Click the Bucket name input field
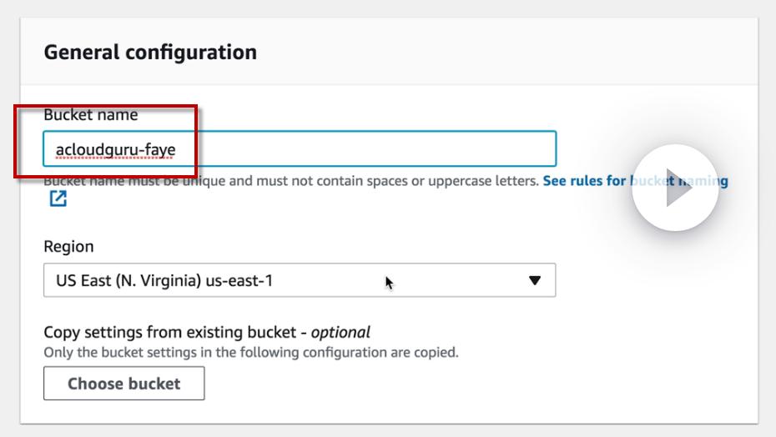 (x=334, y=149)
